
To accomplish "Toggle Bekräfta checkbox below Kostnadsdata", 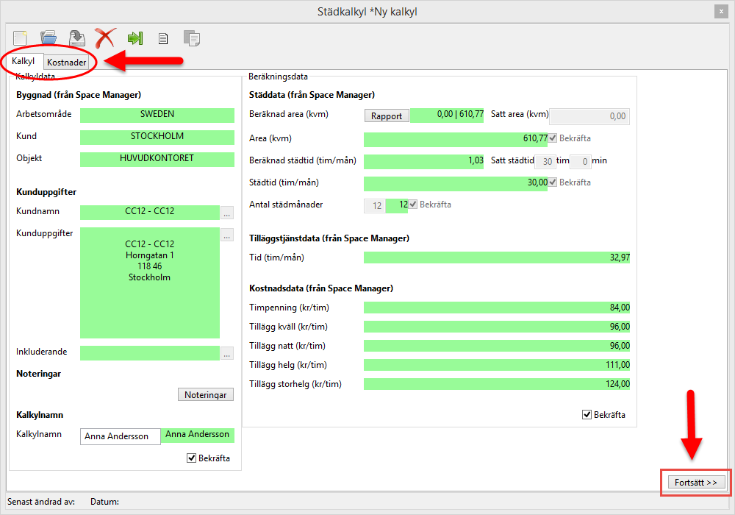I will click(x=587, y=414).
